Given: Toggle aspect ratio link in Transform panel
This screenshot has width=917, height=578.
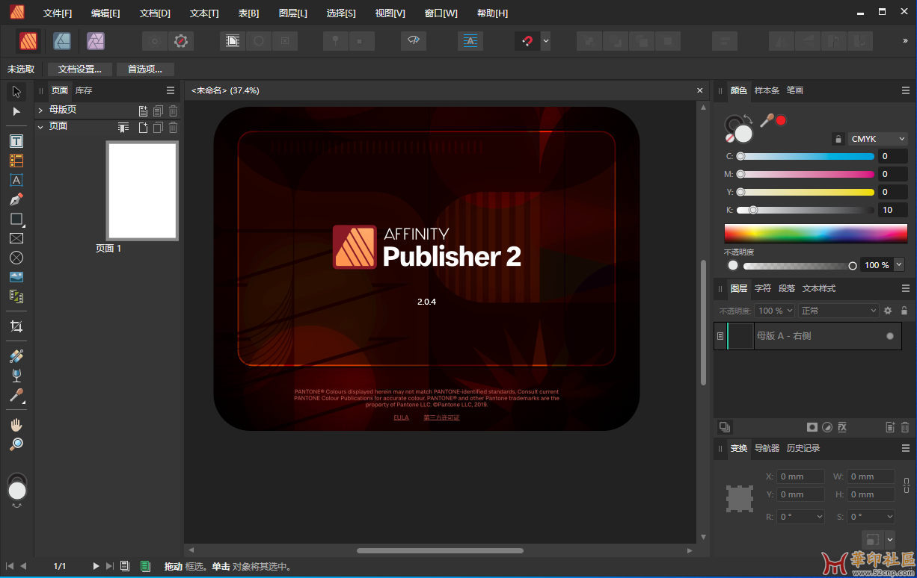Looking at the screenshot, I should (x=907, y=485).
